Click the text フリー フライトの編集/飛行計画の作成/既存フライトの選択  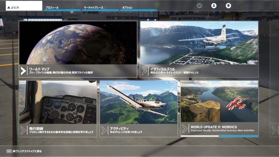coord(61,73)
